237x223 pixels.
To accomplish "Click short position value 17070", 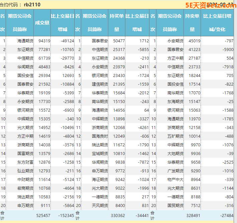I will pyautogui.click(x=195, y=93).
